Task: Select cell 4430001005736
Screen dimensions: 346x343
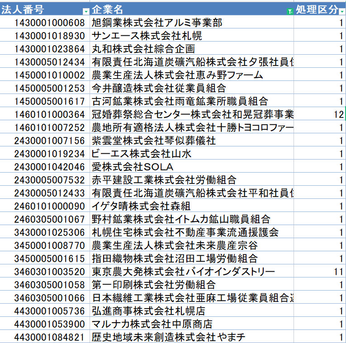Action: click(45, 310)
